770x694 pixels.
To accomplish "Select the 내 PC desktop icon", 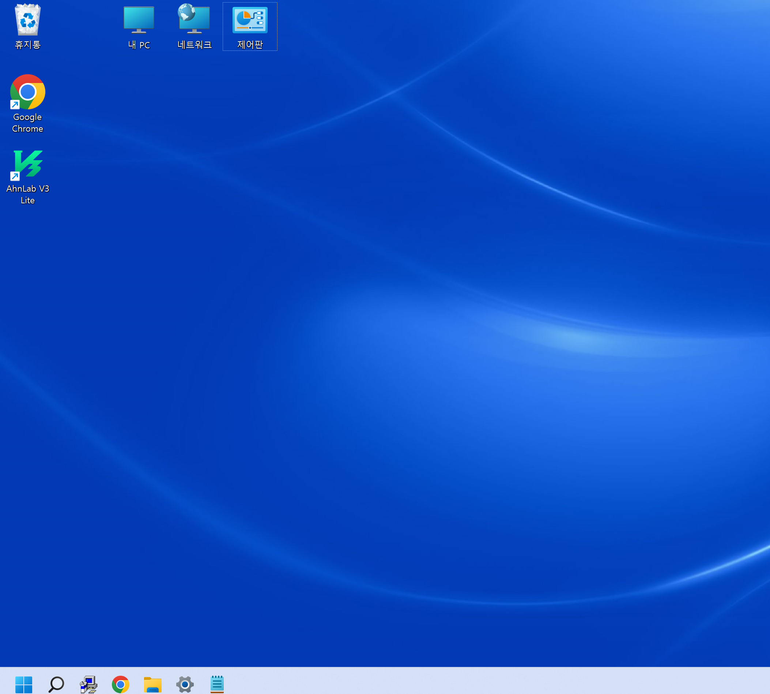I will [139, 20].
